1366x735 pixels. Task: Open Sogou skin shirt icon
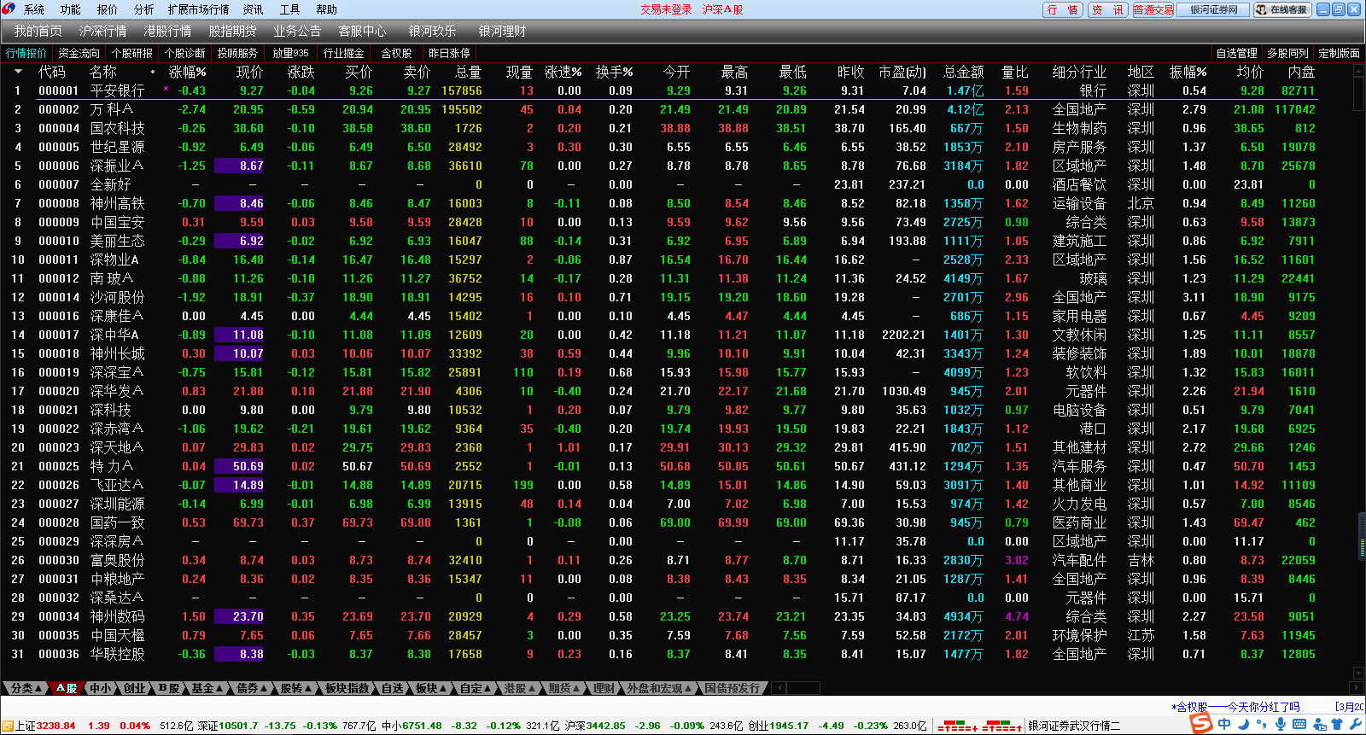pos(1337,724)
